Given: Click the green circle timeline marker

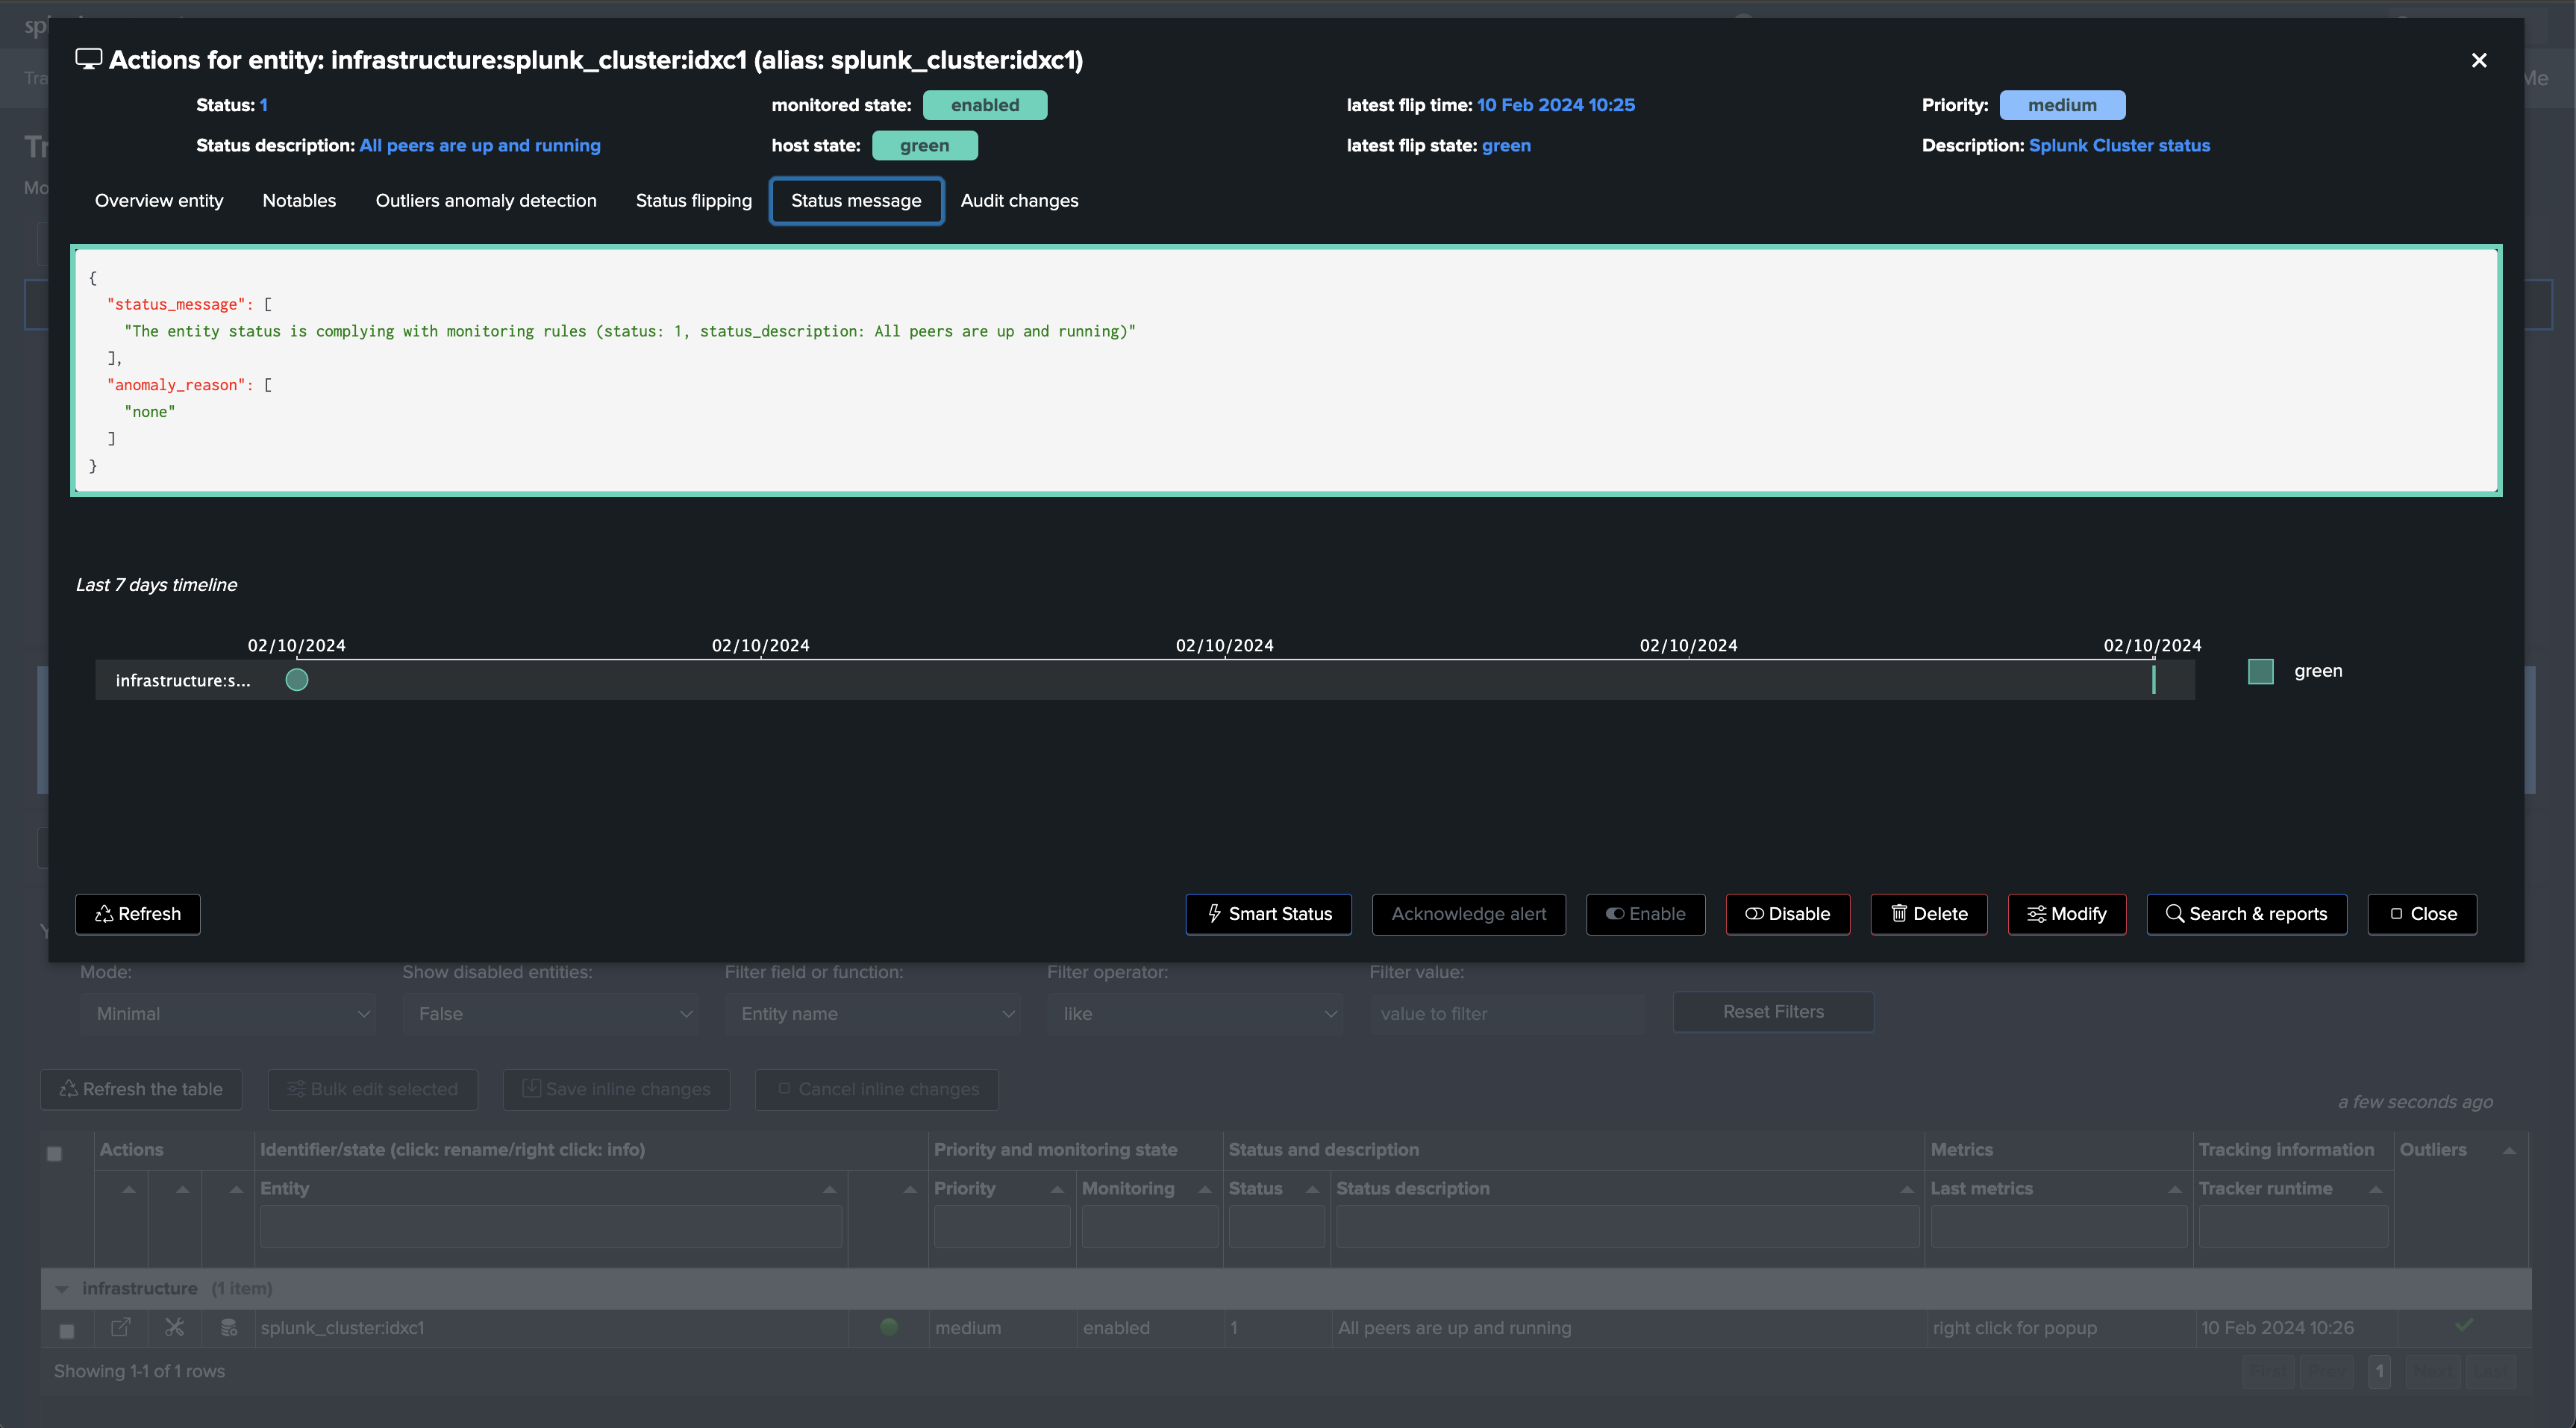Looking at the screenshot, I should click(297, 680).
